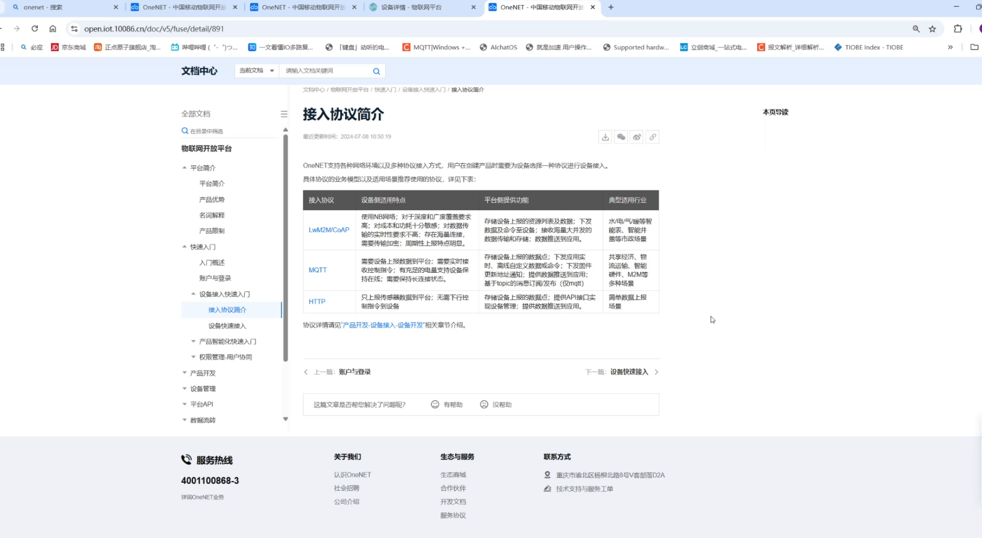Click the sidebar scroll down arrow
982x538 pixels.
286,419
